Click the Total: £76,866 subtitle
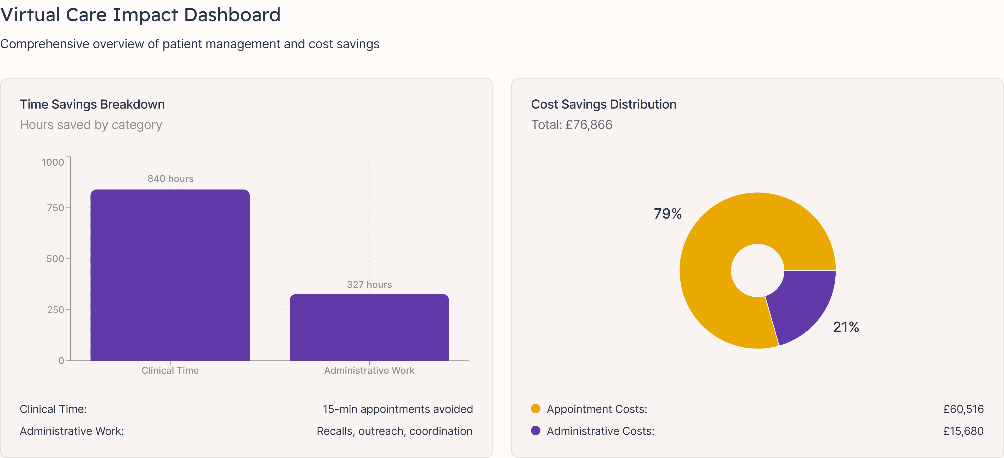The image size is (1004, 458). 572,125
